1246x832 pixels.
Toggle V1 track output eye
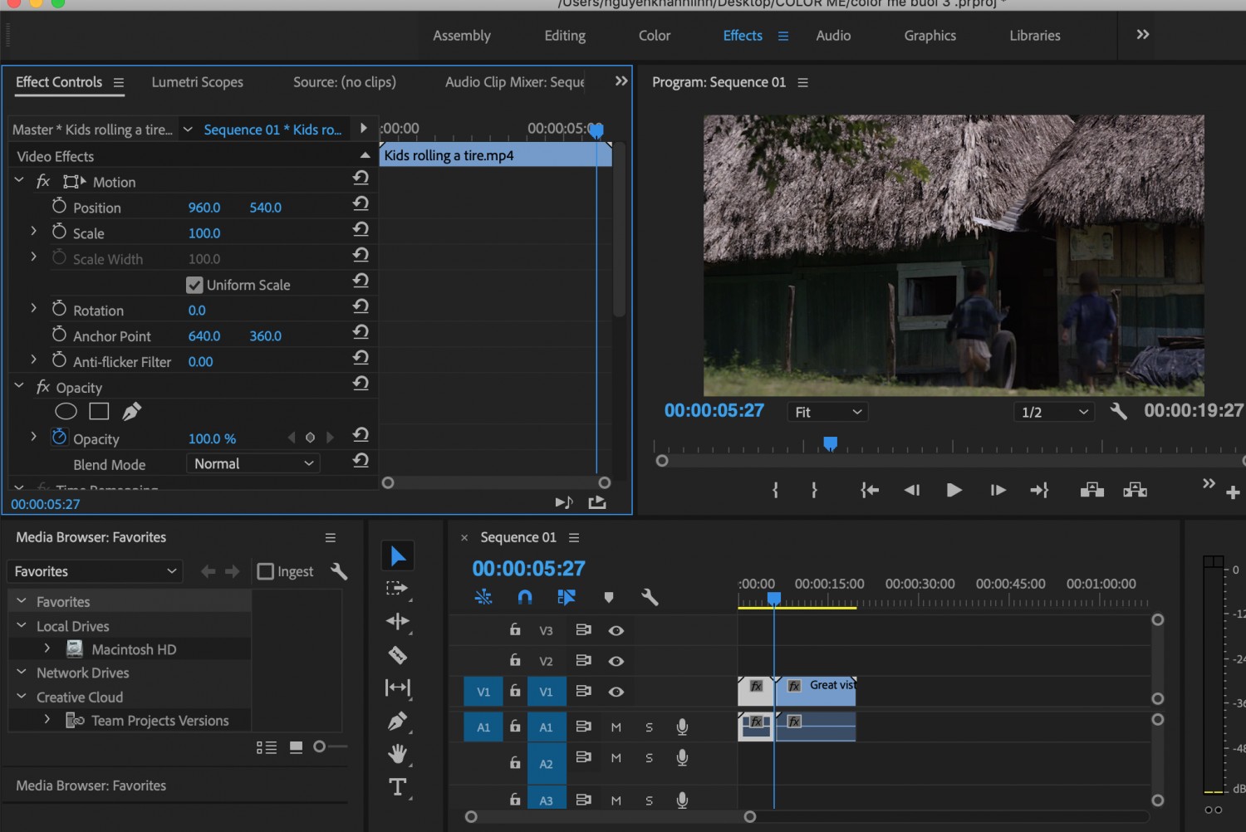point(616,692)
